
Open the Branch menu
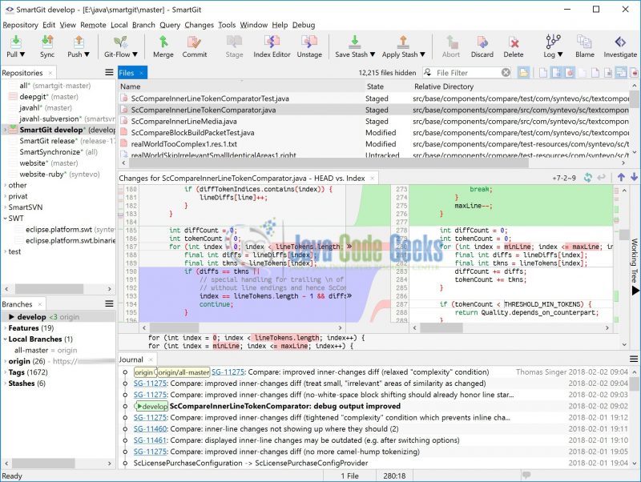point(143,25)
